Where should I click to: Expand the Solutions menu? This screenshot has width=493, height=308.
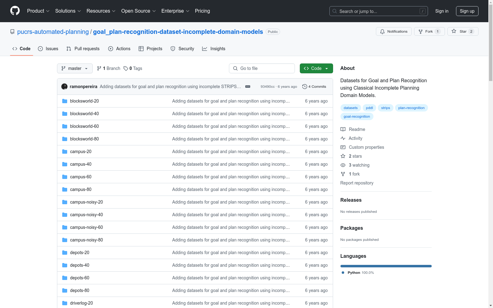(x=68, y=11)
